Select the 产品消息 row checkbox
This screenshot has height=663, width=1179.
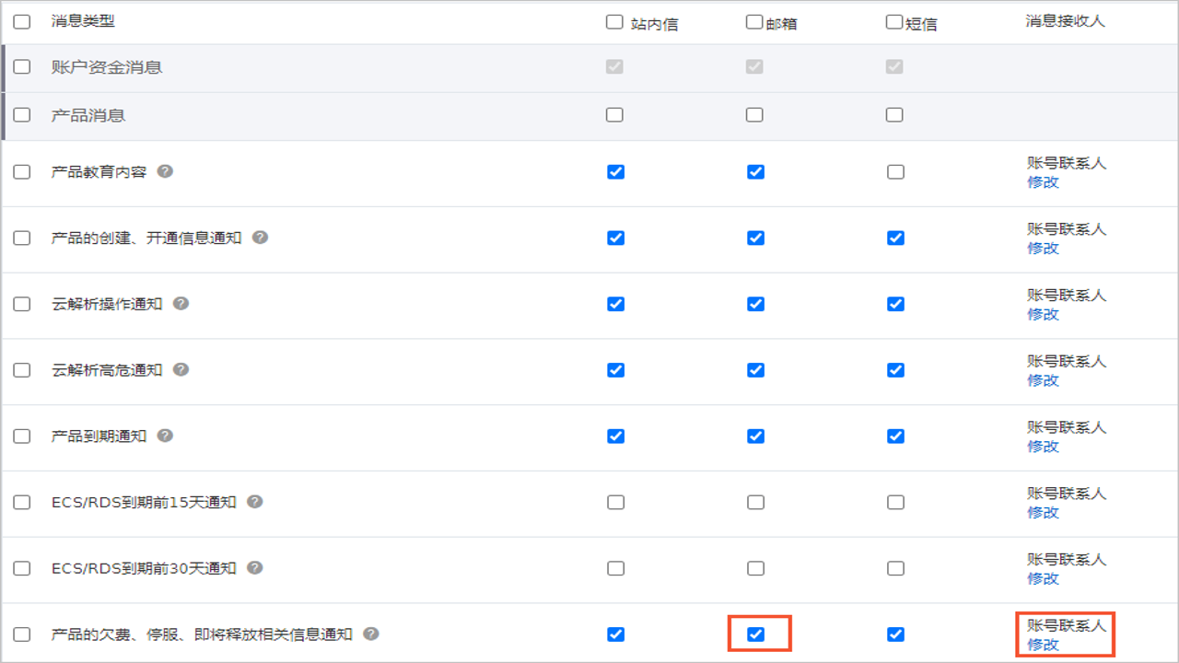pos(22,115)
